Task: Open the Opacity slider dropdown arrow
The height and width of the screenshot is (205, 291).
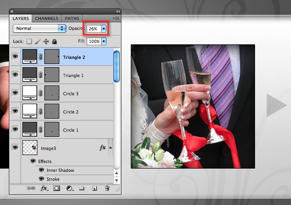Action: [x=104, y=29]
